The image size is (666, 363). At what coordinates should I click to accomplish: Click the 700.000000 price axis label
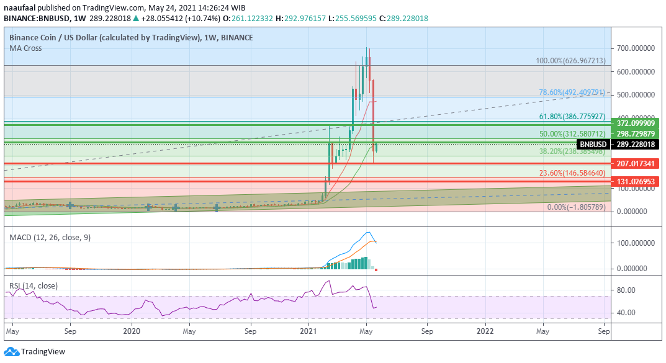(x=636, y=48)
